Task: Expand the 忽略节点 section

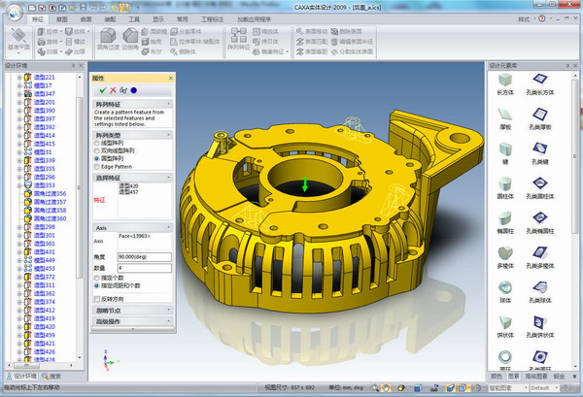Action: 132,310
